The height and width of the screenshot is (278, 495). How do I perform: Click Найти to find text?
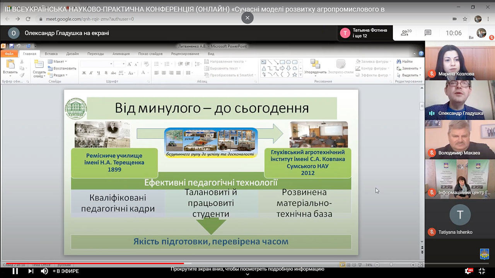(405, 61)
